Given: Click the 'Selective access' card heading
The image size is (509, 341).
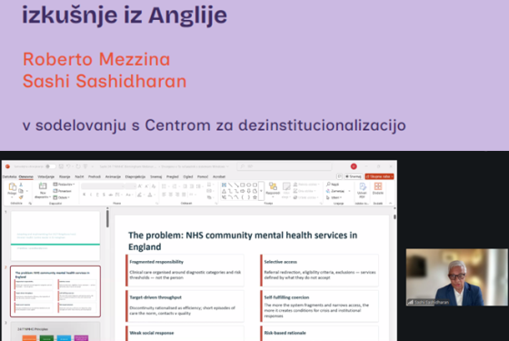Looking at the screenshot, I should tap(281, 262).
